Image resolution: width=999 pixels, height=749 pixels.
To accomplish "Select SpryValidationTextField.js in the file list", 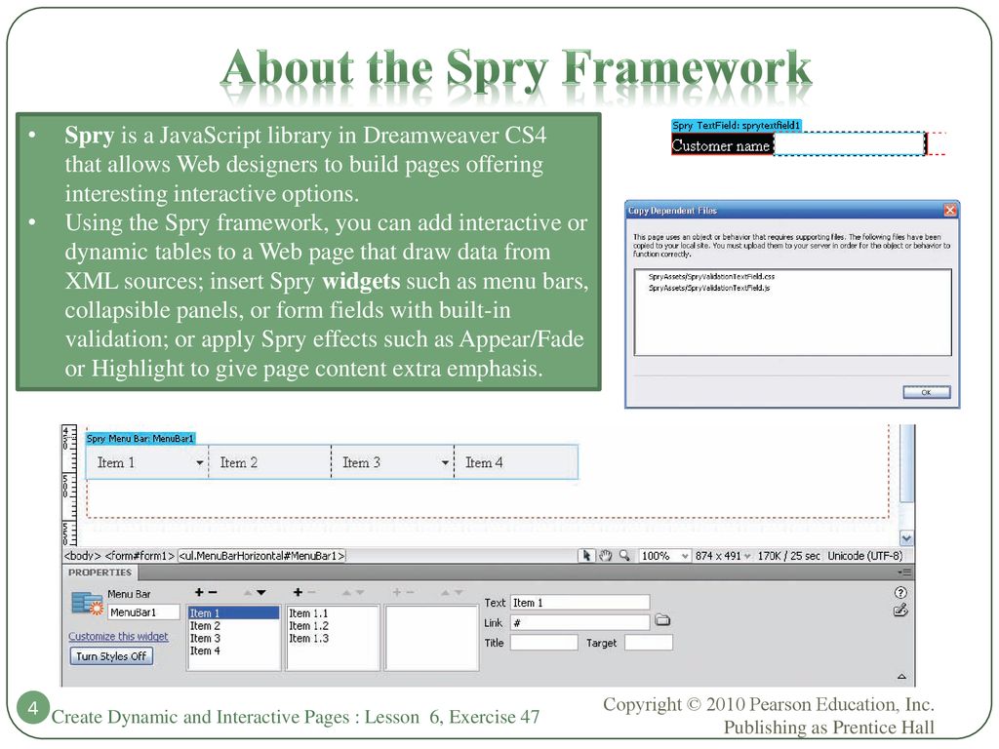I will 708,288.
